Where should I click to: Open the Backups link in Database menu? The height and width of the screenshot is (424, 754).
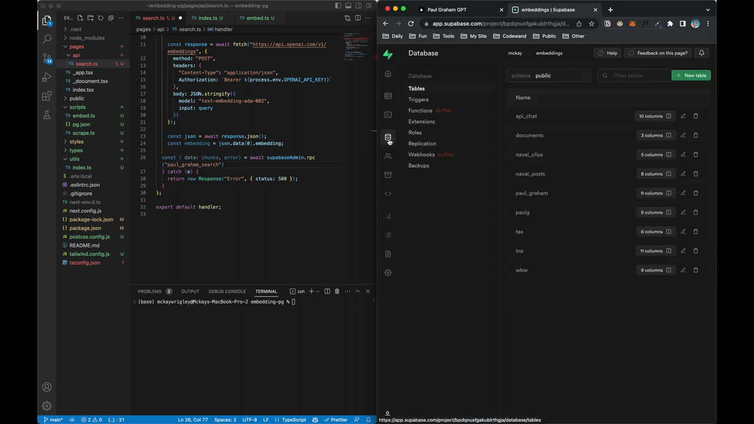coord(418,166)
